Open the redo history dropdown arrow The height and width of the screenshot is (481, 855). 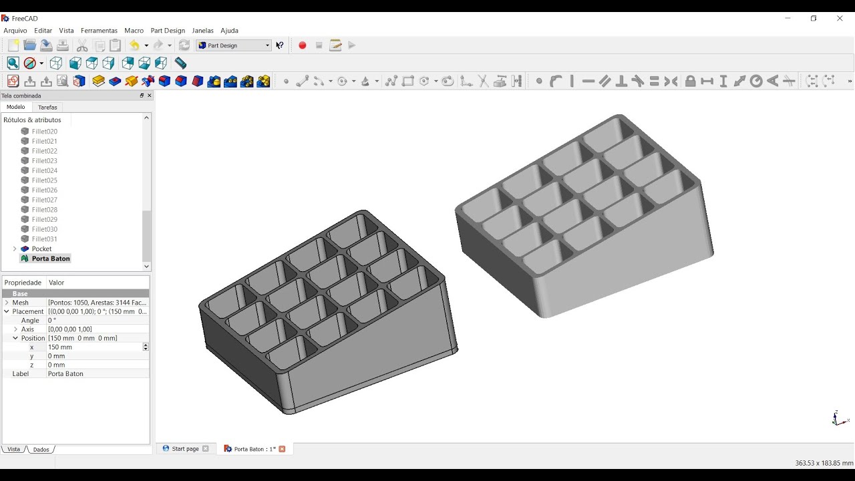click(170, 45)
